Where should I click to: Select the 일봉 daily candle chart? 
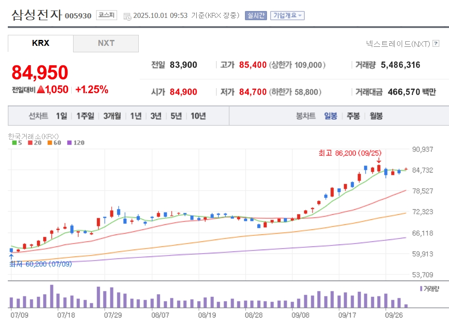point(330,116)
